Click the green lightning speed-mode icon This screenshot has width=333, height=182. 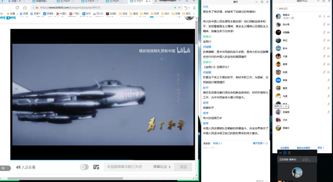175,8
